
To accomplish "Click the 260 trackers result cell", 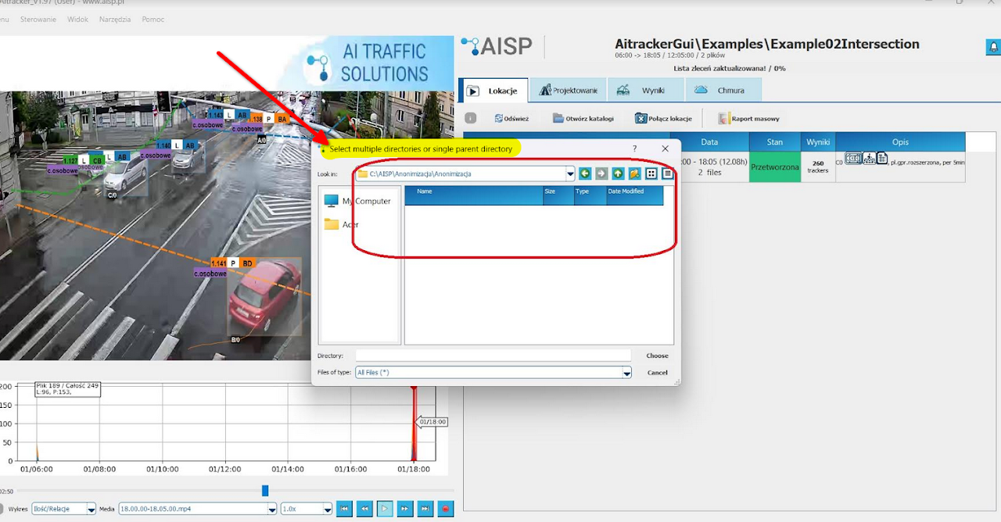I will [818, 166].
